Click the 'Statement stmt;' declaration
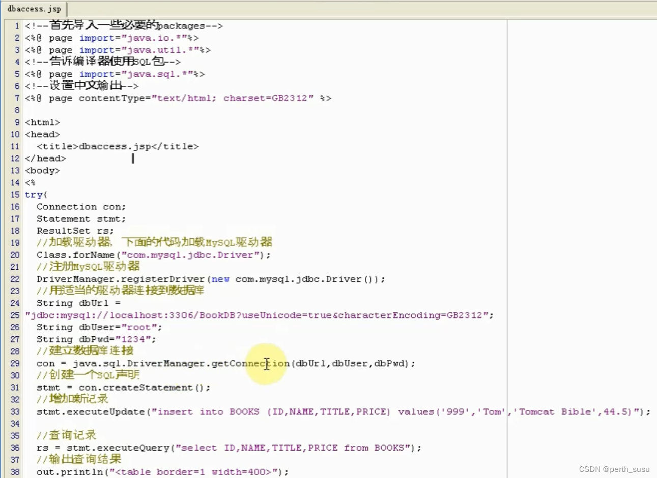Image resolution: width=657 pixels, height=478 pixels. click(81, 219)
